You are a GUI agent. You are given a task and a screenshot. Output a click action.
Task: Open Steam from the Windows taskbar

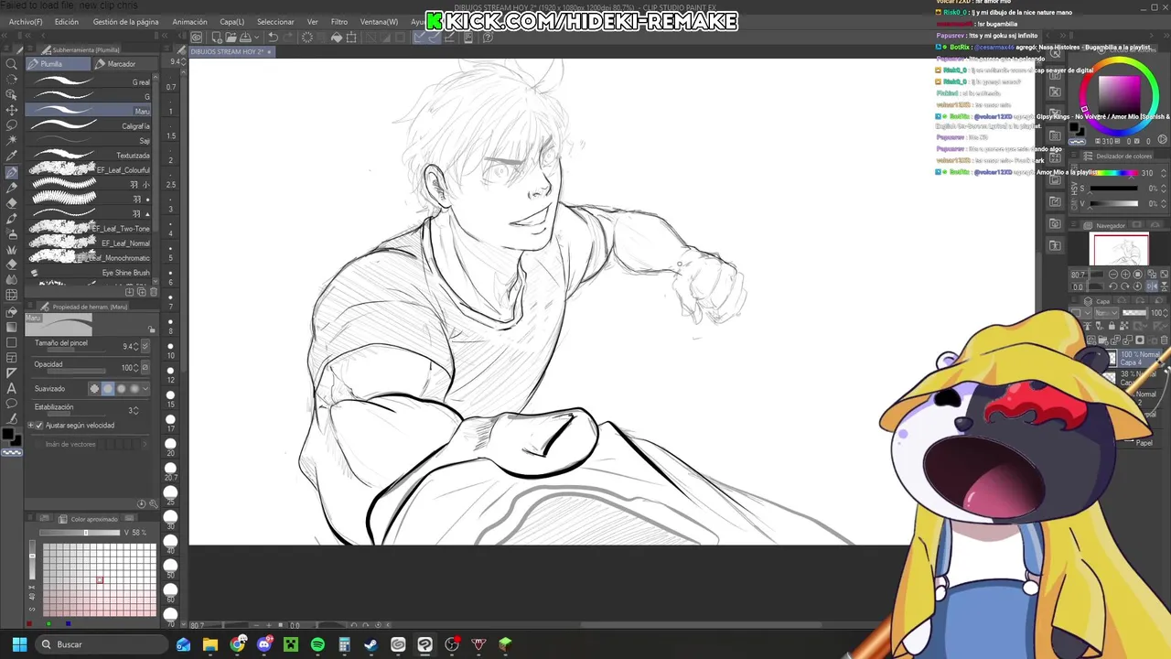371,644
